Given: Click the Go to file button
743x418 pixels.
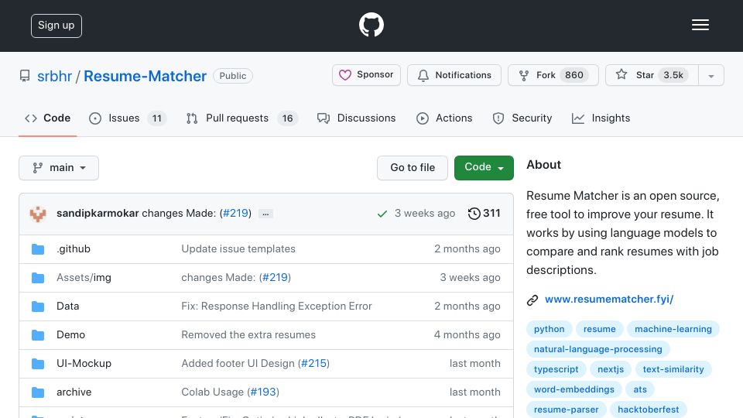Looking at the screenshot, I should click(x=413, y=168).
